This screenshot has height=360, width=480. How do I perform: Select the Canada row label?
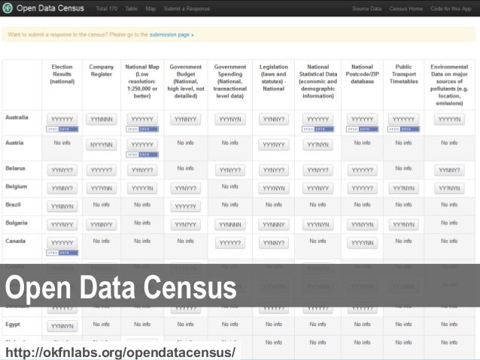pyautogui.click(x=15, y=241)
